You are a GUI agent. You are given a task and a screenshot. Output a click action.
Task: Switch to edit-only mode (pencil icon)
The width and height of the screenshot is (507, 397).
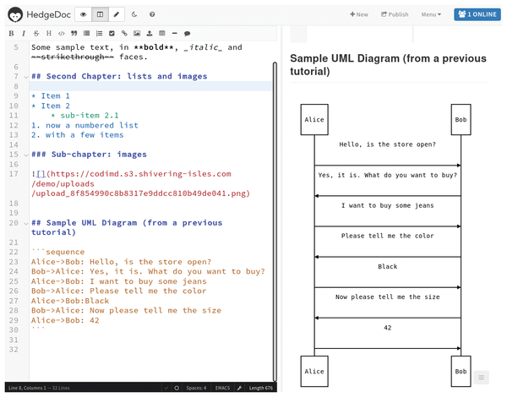coord(117,14)
